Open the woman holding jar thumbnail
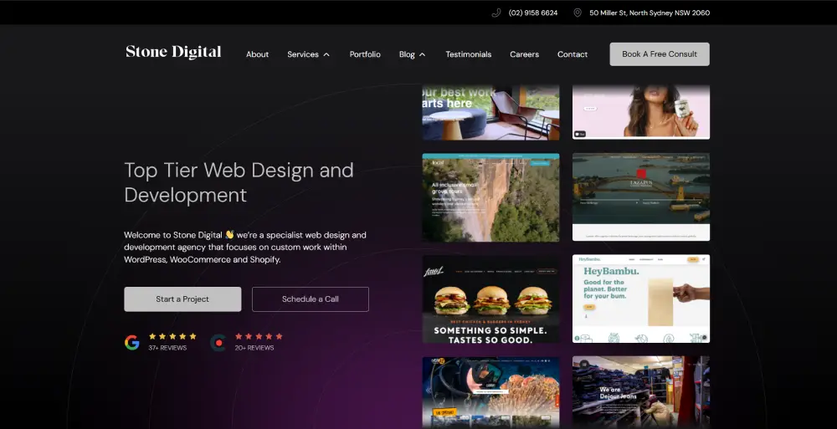 pyautogui.click(x=641, y=112)
